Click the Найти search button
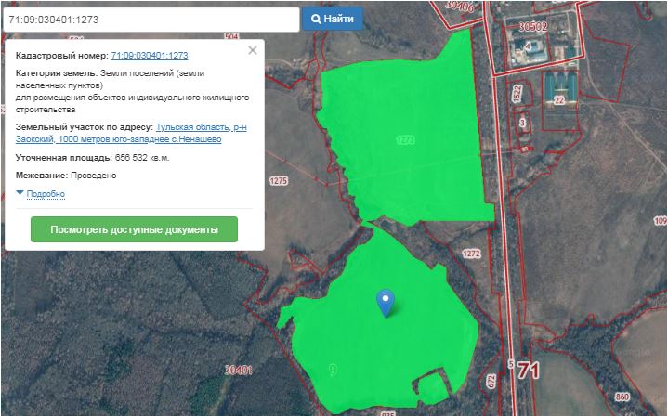 (332, 19)
